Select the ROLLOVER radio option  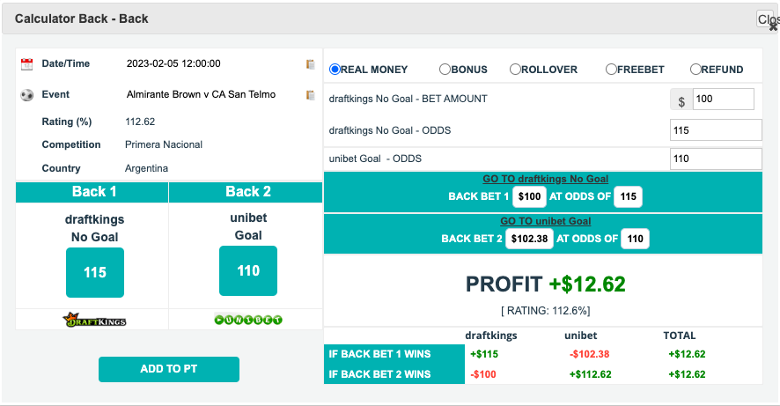point(515,70)
